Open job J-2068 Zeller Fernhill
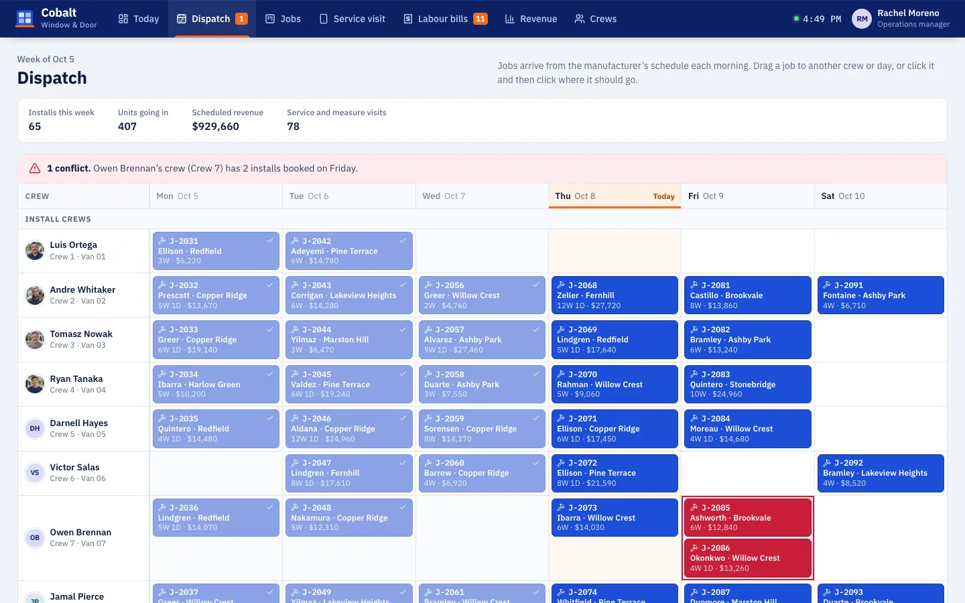The image size is (965, 603). click(615, 295)
